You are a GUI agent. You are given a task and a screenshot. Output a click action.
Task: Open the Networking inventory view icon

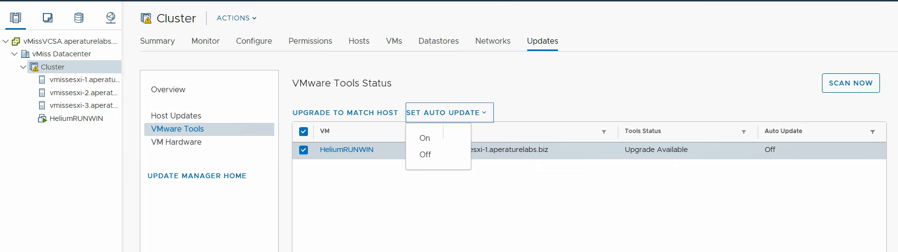pyautogui.click(x=111, y=18)
